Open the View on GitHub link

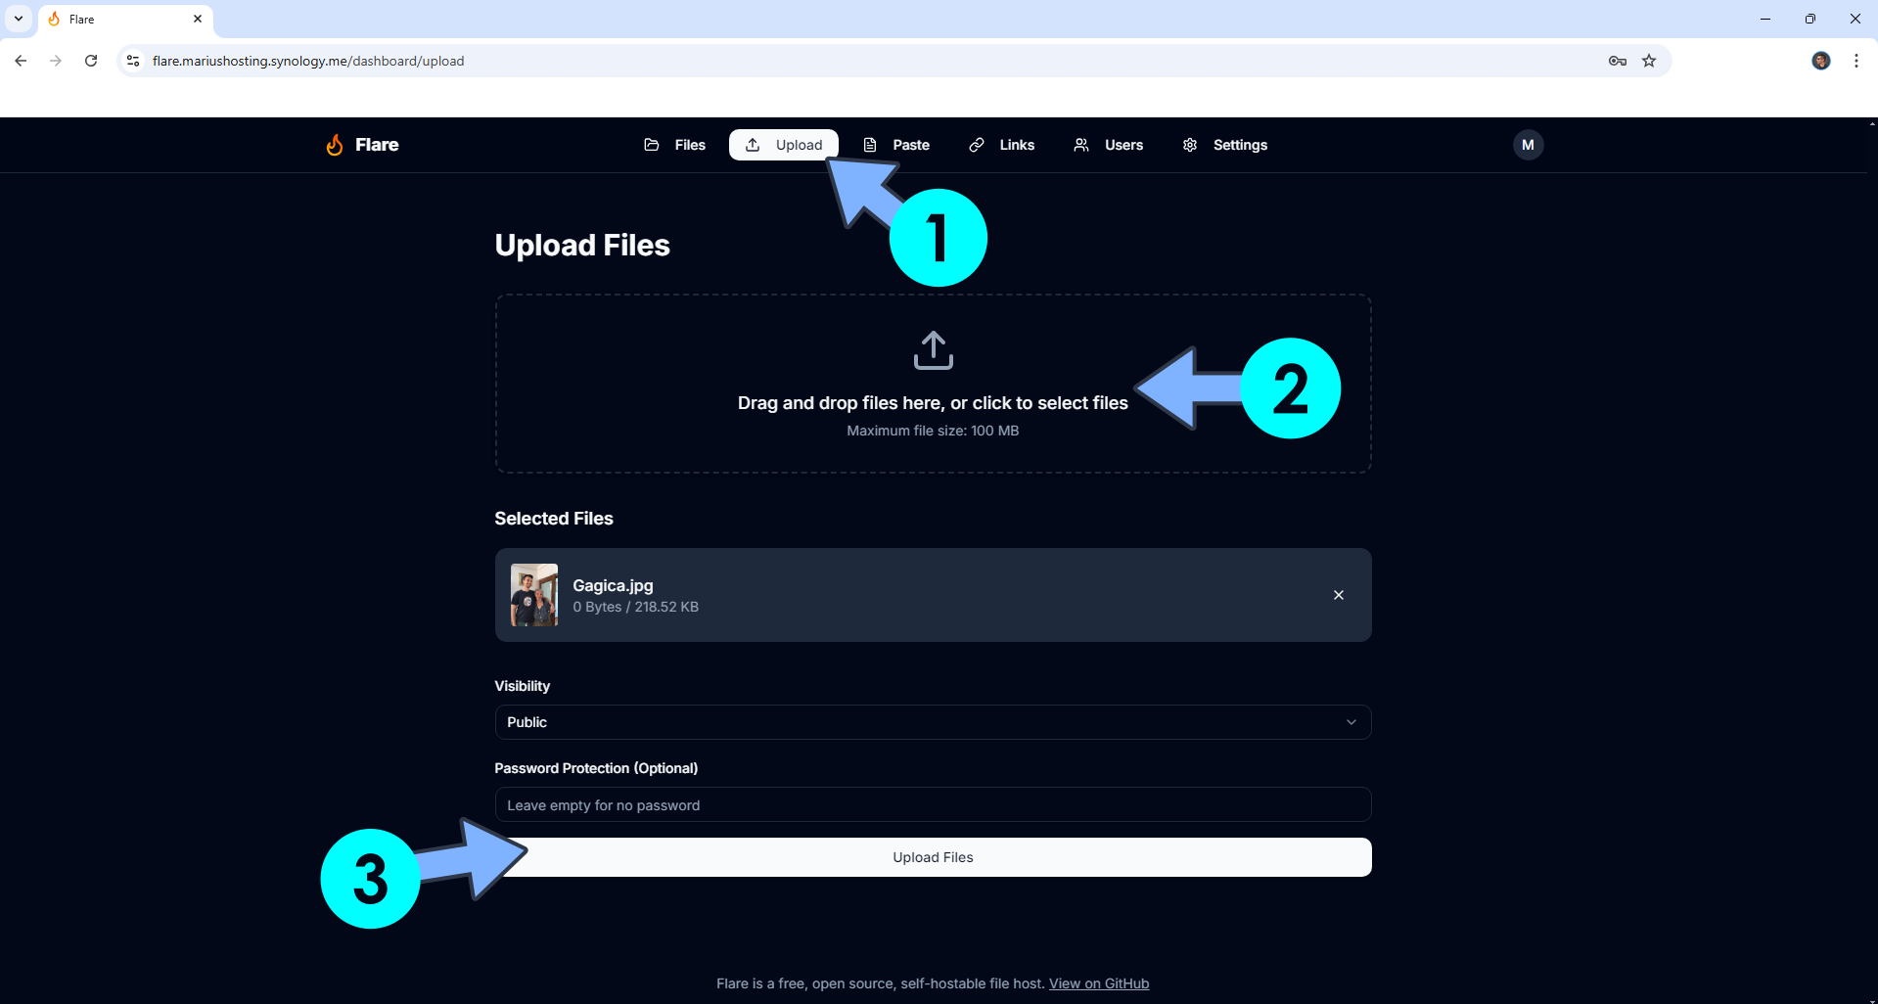[1099, 983]
